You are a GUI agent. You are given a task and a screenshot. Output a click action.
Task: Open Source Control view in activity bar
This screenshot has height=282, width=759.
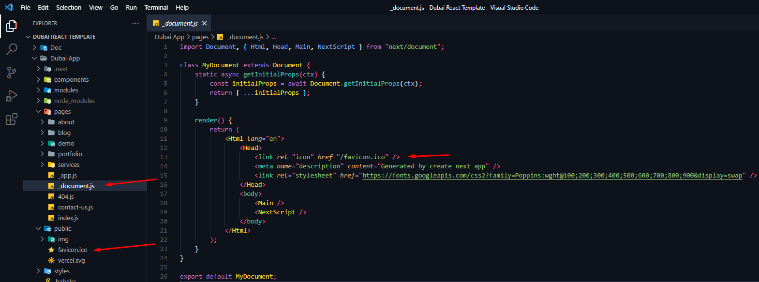(x=11, y=73)
